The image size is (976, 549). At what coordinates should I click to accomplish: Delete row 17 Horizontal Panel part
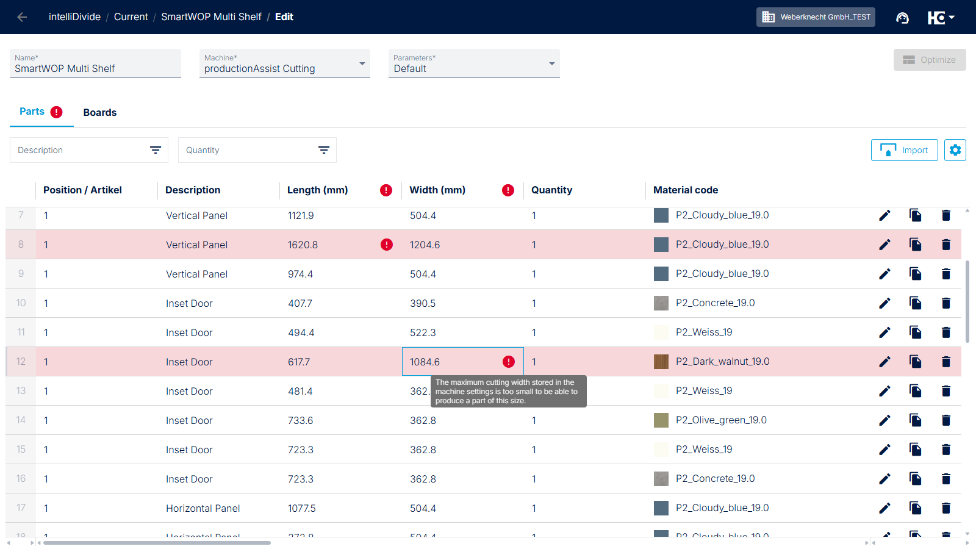click(x=945, y=508)
